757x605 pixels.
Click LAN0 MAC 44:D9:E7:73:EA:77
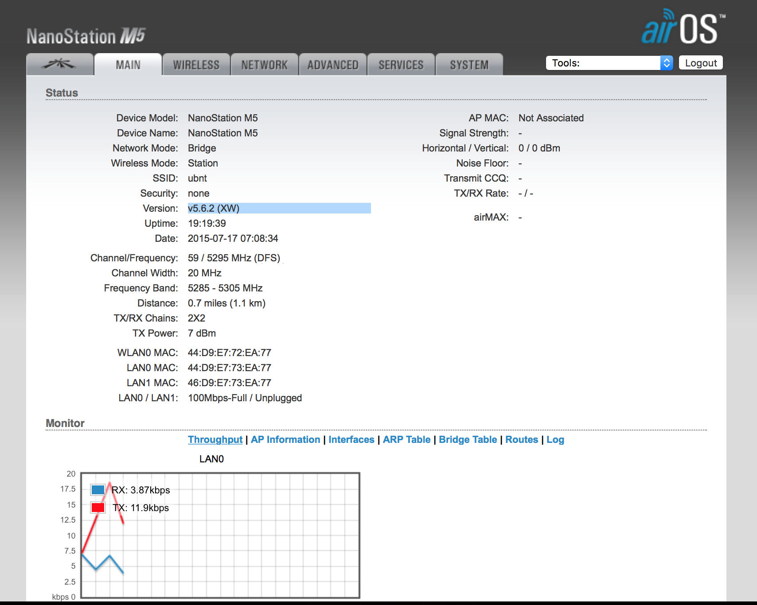[x=230, y=368]
